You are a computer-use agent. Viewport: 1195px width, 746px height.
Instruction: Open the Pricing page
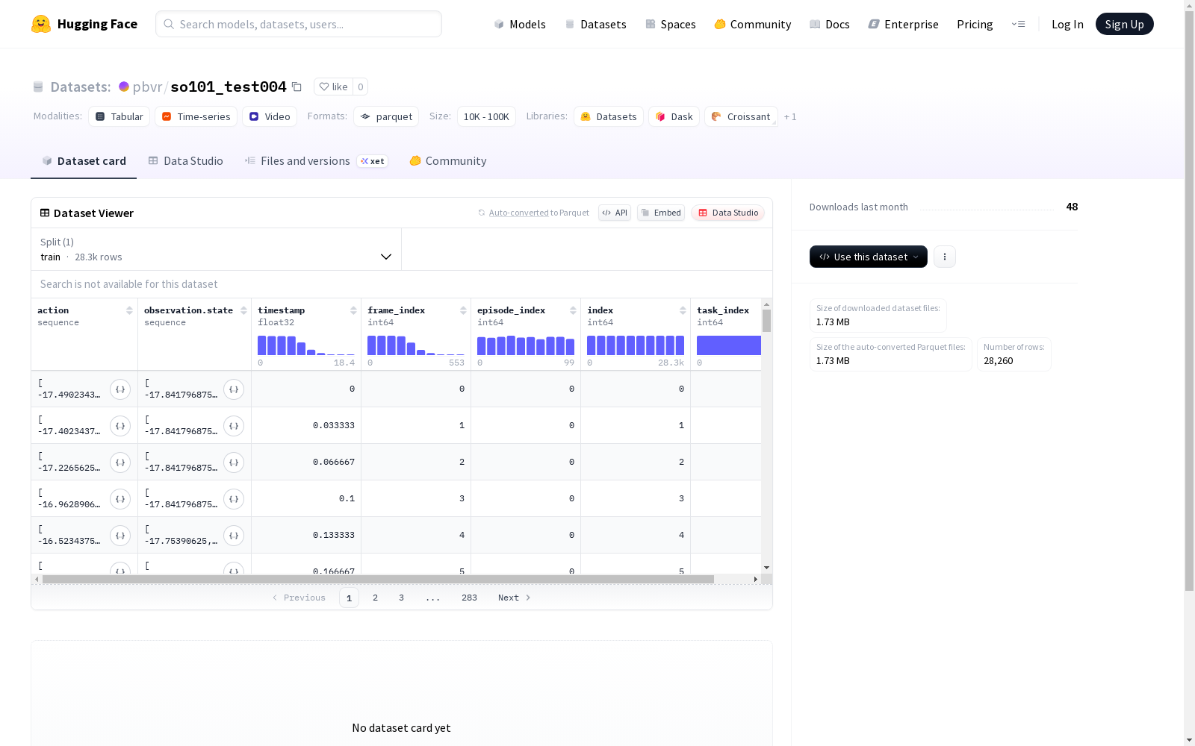(x=975, y=24)
